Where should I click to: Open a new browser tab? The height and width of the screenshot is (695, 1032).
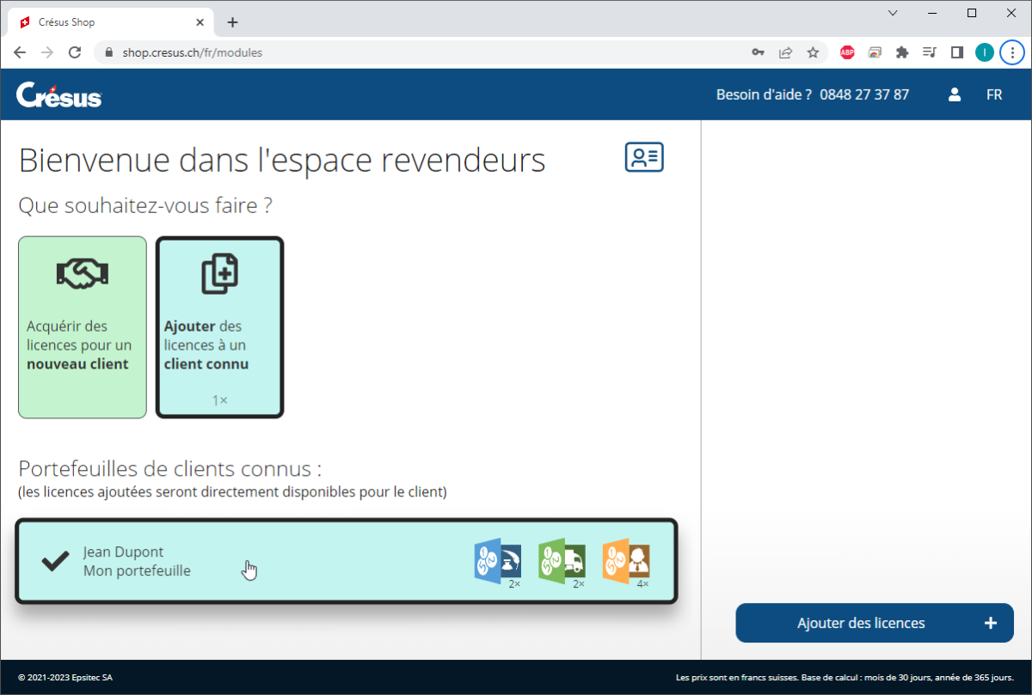[x=232, y=22]
